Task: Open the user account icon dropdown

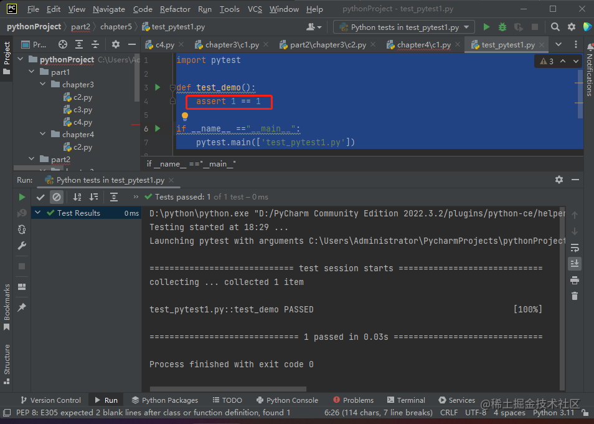Action: [x=314, y=27]
